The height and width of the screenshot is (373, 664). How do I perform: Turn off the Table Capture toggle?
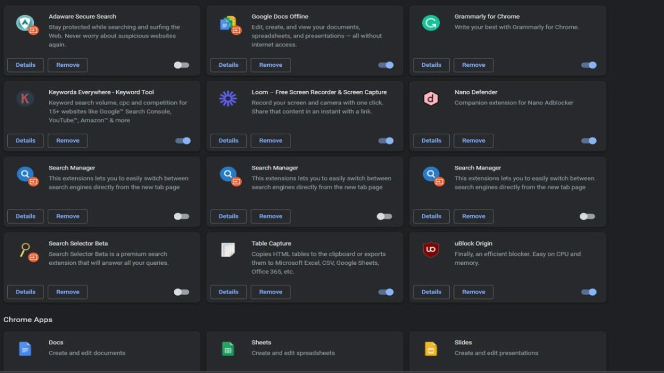click(386, 292)
